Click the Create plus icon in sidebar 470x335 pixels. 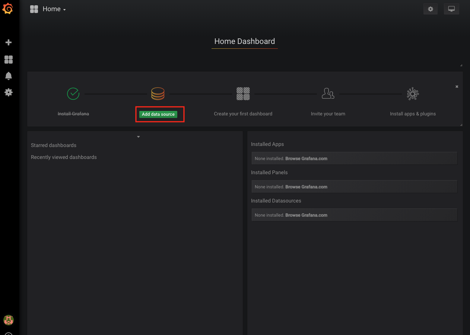point(9,42)
